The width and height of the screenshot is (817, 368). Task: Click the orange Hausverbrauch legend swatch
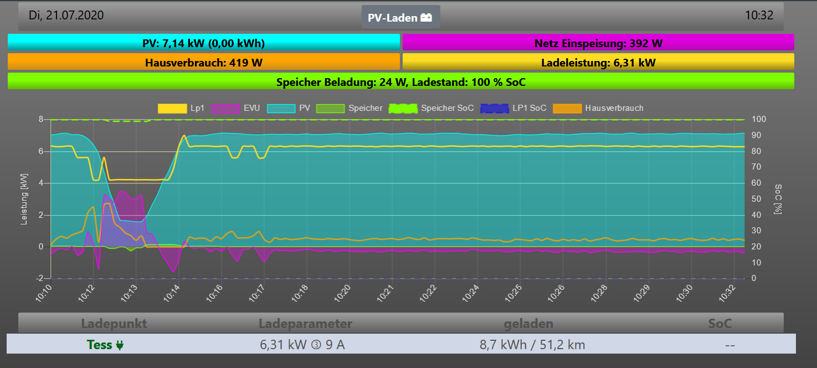coord(567,109)
